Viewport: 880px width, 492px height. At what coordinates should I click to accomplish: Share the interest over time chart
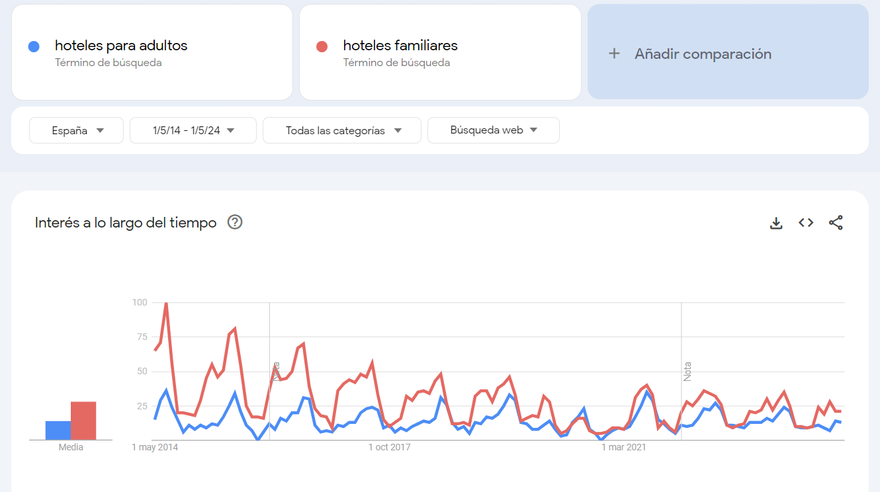tap(836, 223)
